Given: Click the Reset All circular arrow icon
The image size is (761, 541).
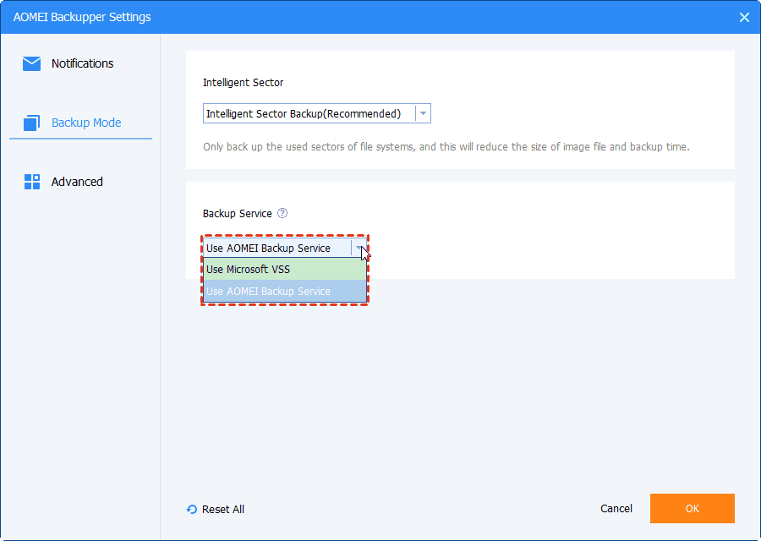Looking at the screenshot, I should pyautogui.click(x=192, y=509).
